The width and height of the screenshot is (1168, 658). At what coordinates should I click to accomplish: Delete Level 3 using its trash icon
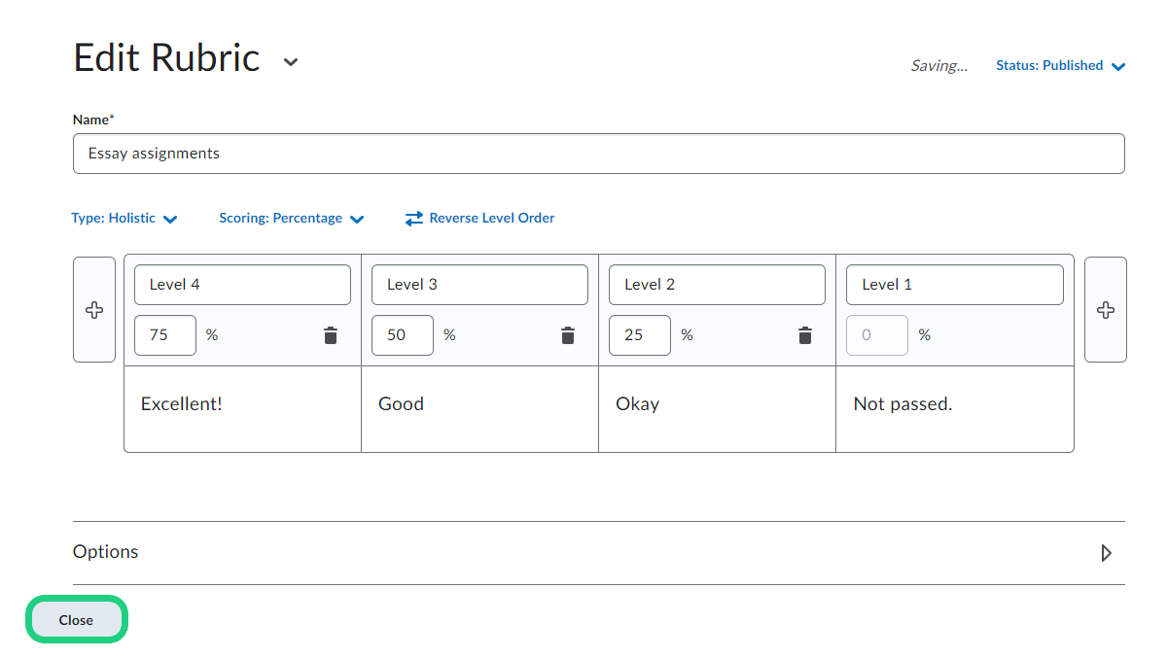tap(568, 335)
